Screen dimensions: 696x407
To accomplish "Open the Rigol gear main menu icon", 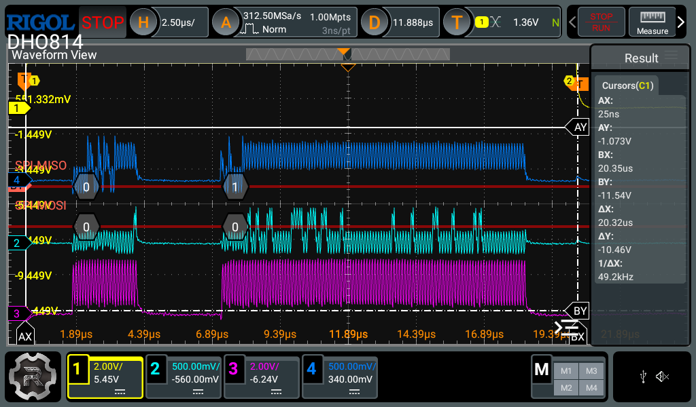I will (33, 377).
